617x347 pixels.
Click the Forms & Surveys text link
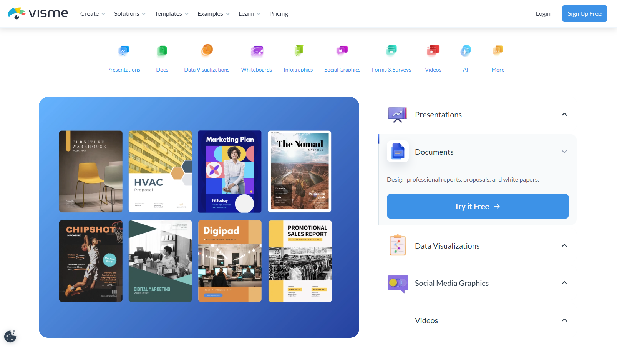click(391, 70)
